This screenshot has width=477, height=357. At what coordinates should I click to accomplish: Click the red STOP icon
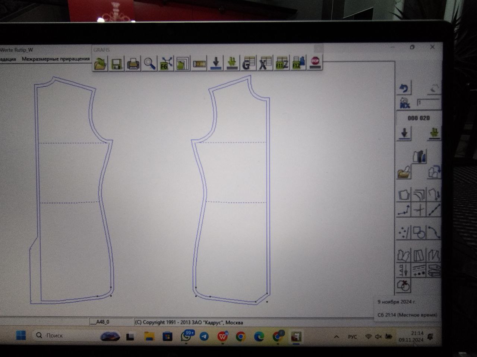pyautogui.click(x=315, y=62)
